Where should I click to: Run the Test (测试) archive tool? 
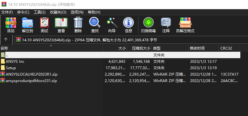tap(44, 23)
